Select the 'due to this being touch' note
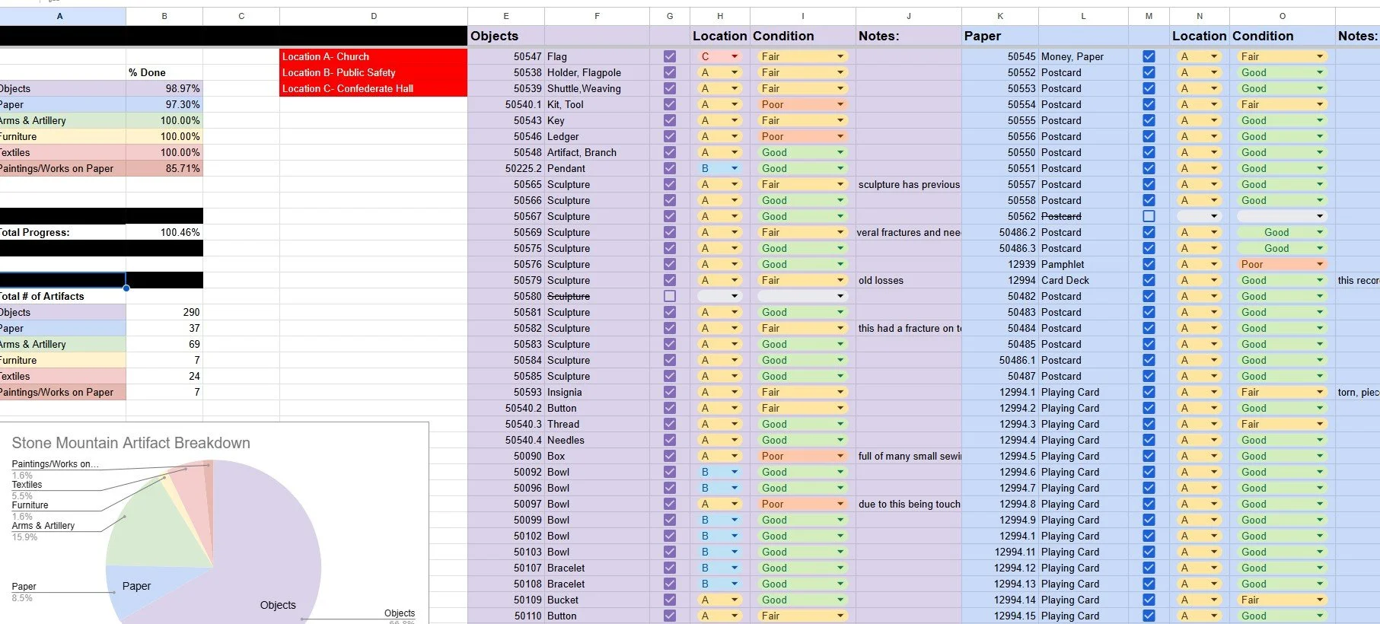Screen dimensions: 1380x624 click(x=909, y=504)
